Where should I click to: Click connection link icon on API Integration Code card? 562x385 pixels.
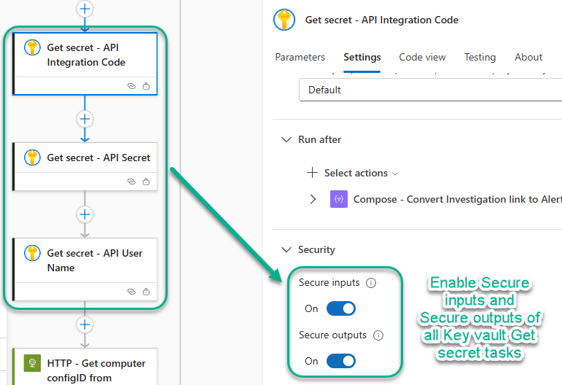coord(131,86)
